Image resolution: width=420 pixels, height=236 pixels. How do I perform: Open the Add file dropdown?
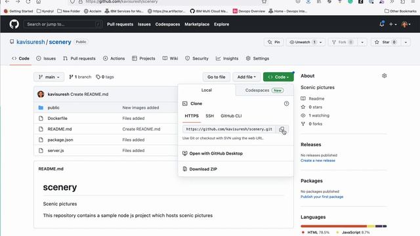(x=247, y=77)
